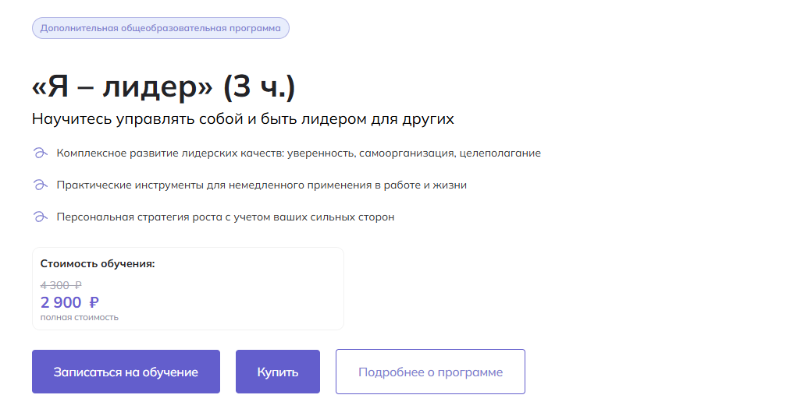Click the word "целеполагание" in first bullet
Screen dimensions: 790x402
pos(500,153)
